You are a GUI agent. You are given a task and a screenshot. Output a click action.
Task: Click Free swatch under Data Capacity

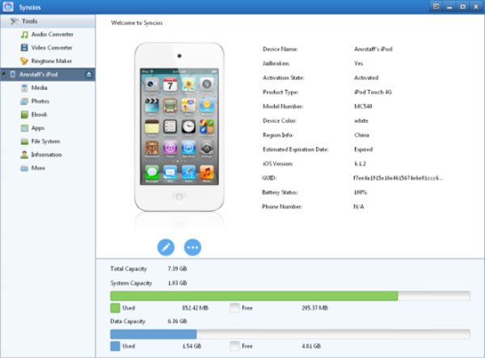[234, 346]
